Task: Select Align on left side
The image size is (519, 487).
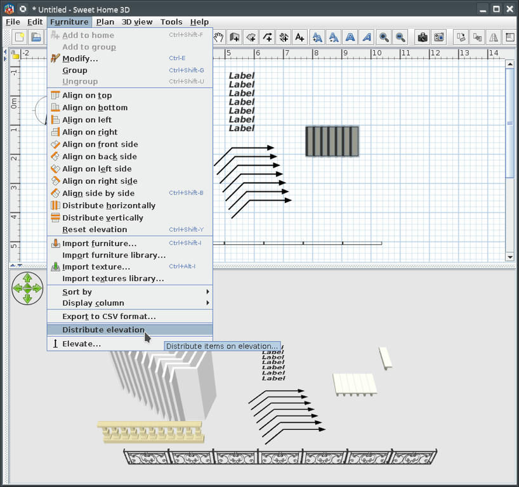Action: pos(129,169)
